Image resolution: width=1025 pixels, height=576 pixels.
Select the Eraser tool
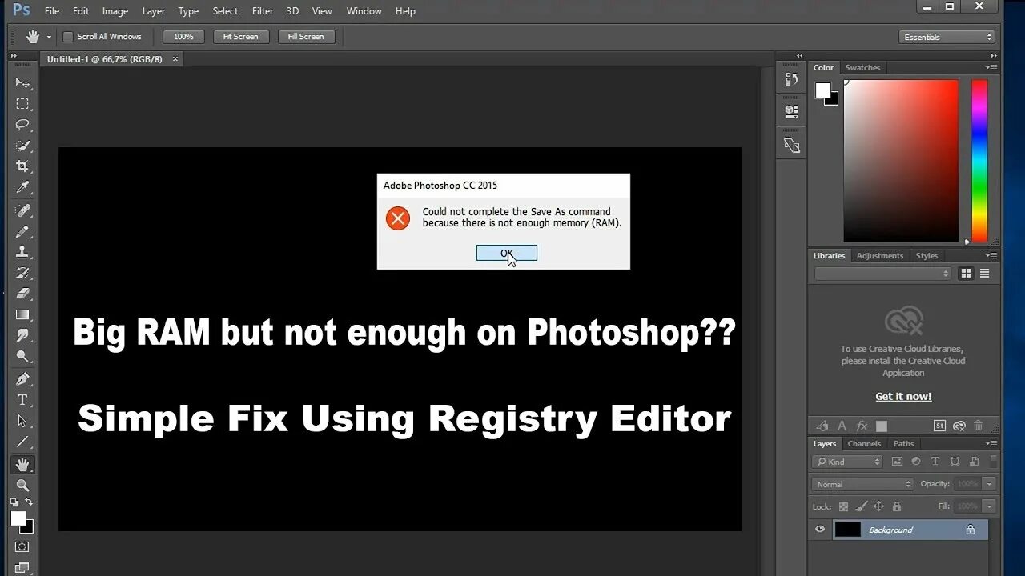[22, 294]
